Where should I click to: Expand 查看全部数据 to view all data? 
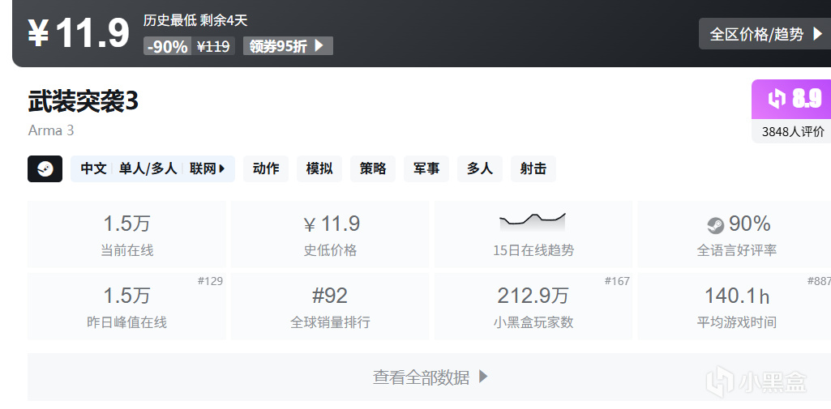click(x=429, y=377)
